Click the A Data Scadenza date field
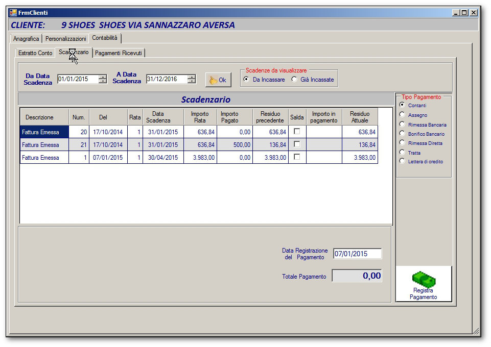 pos(171,79)
